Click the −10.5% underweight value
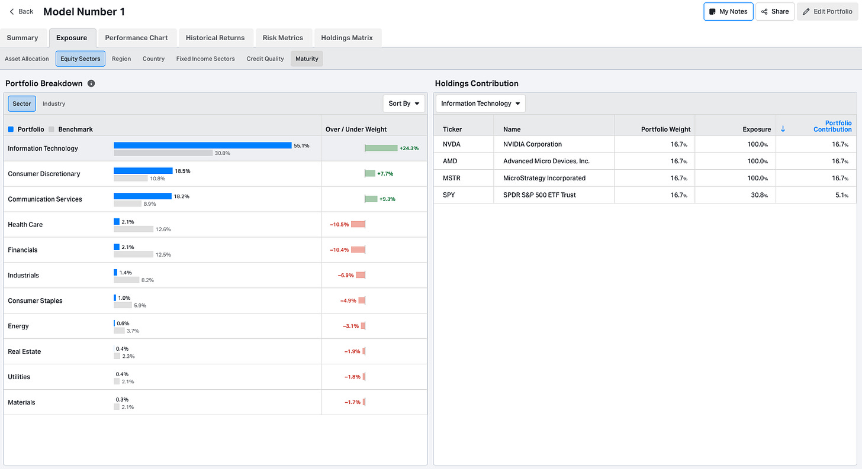The height and width of the screenshot is (469, 862). click(339, 225)
